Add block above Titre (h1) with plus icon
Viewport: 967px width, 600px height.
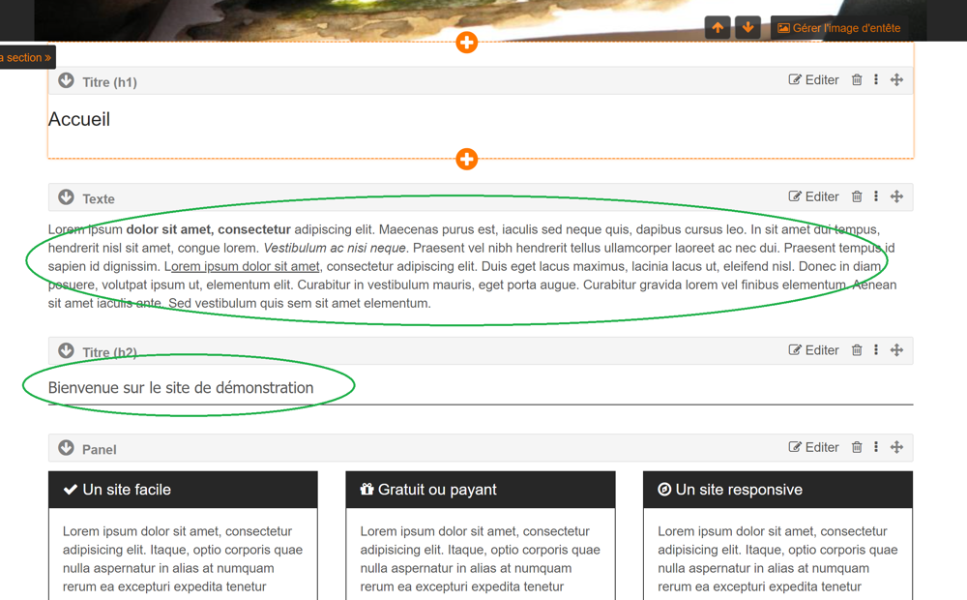tap(467, 43)
